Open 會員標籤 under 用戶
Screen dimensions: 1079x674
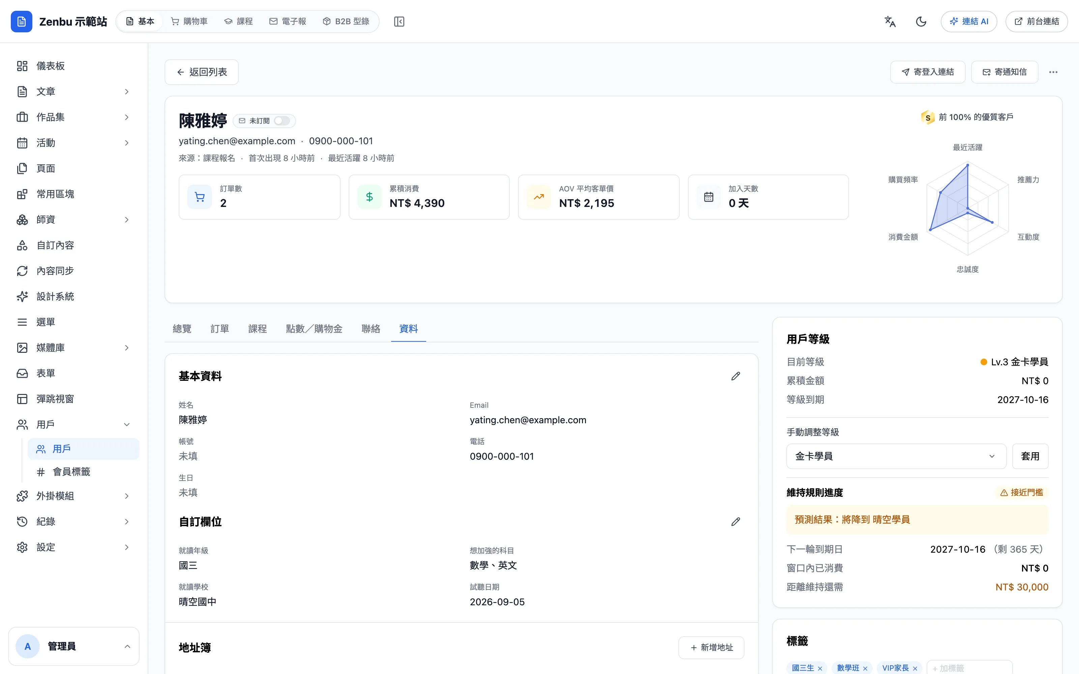(83, 471)
